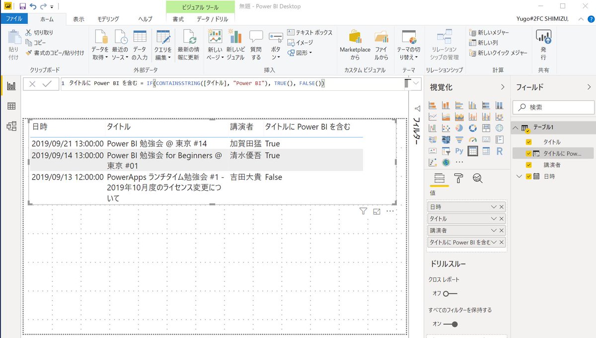
Task: Select the treemap visual
Action: pyautogui.click(x=486, y=128)
